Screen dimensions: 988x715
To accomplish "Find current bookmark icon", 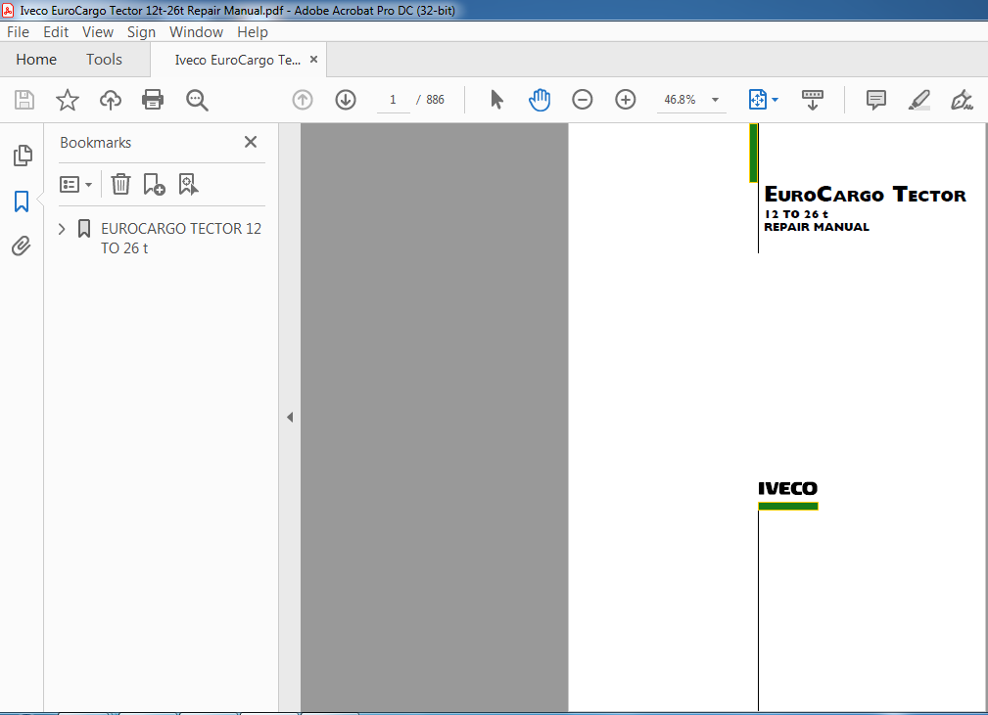I will pyautogui.click(x=188, y=185).
